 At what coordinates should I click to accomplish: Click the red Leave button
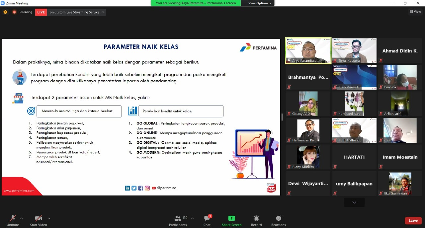click(413, 221)
